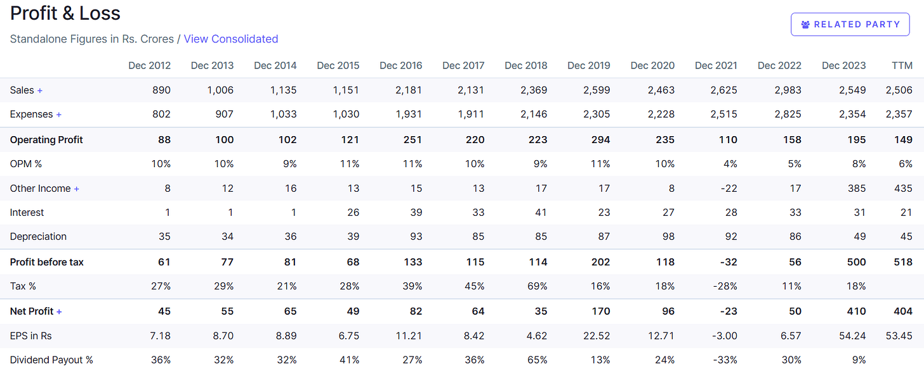Click Expenses value 2,515 for Dec 2021
Viewport: 924px width, 371px height.
click(723, 115)
